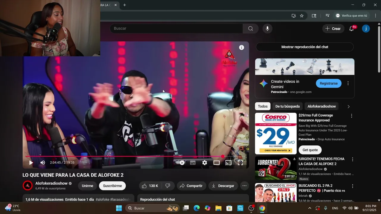The width and height of the screenshot is (381, 214).
Task: Select the Alofokeradioshow filter chip
Action: 321,106
